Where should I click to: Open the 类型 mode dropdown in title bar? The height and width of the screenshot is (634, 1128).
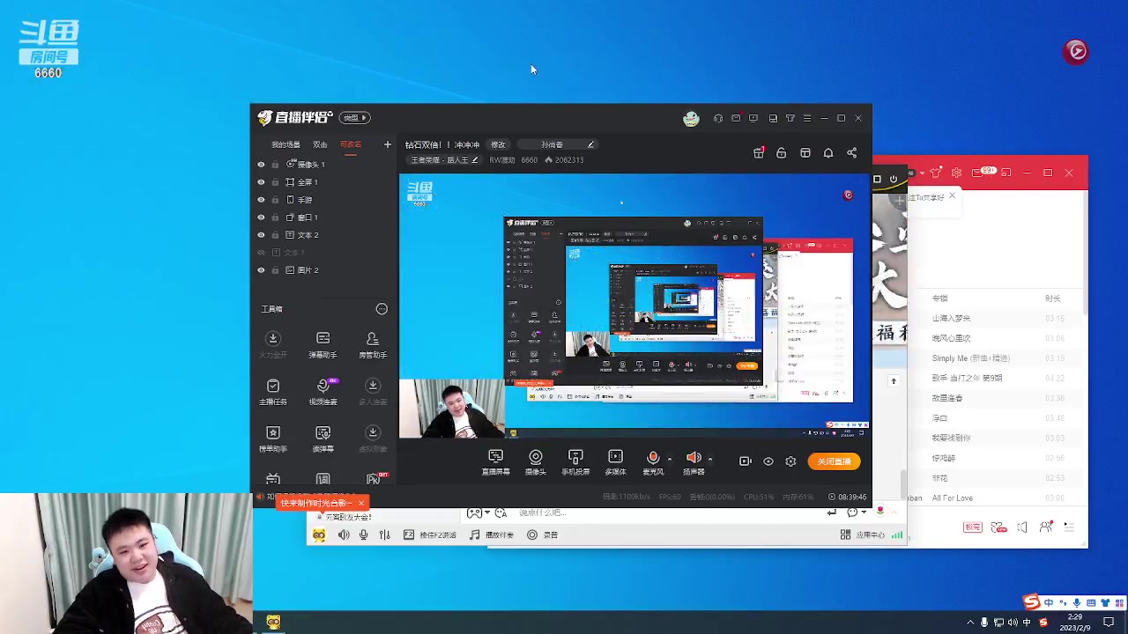coord(354,118)
